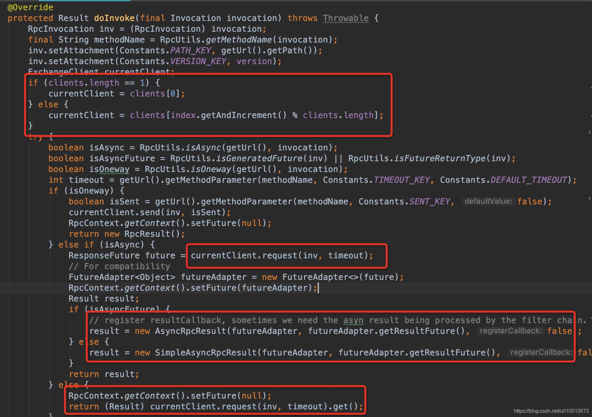This screenshot has width=592, height=417.
Task: Click the doInvoke method name
Action: pyautogui.click(x=114, y=18)
